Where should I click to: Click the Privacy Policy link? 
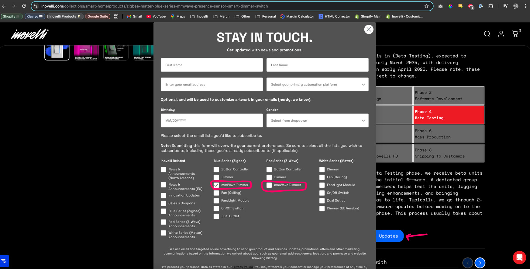(x=243, y=267)
